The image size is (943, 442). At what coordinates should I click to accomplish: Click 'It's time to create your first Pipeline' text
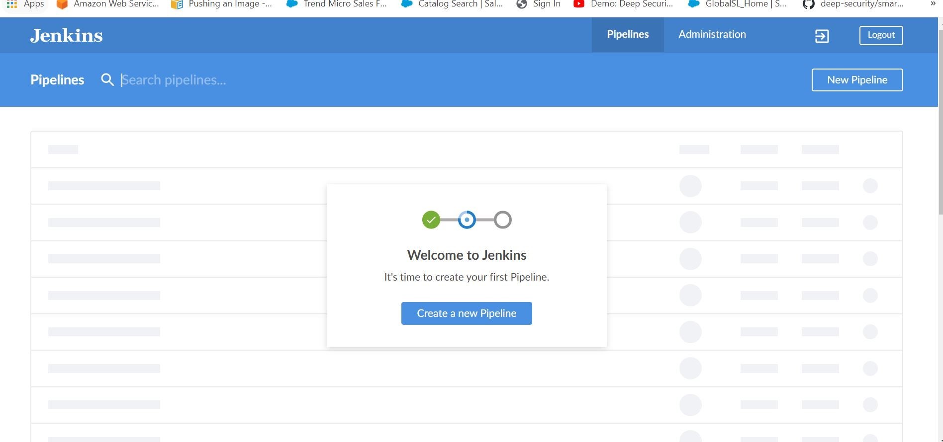pos(467,277)
